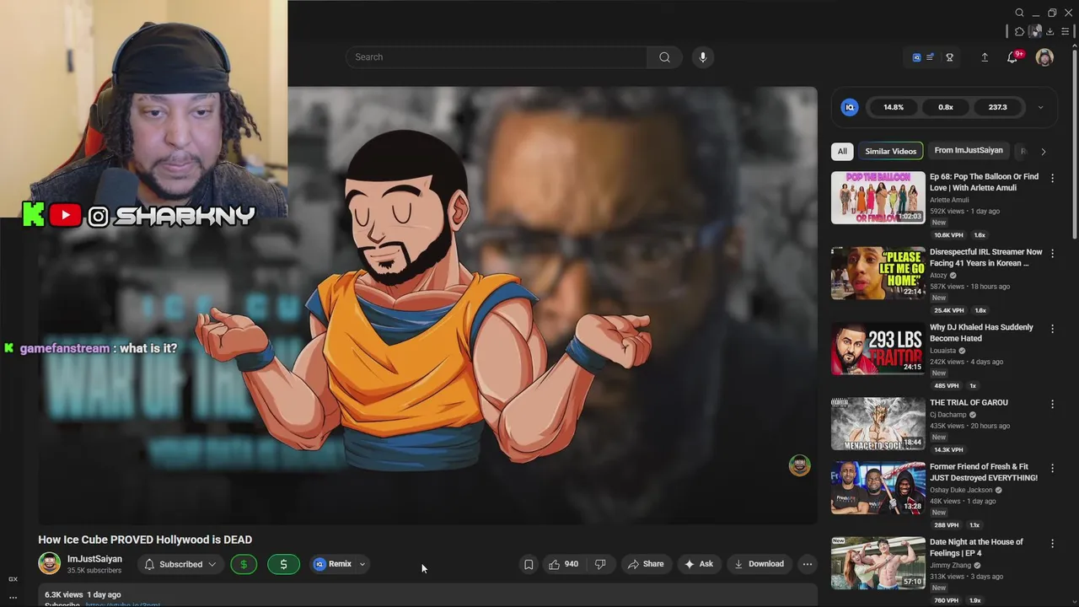This screenshot has width=1079, height=607.
Task: Open options for Date Night video
Action: tap(1052, 544)
